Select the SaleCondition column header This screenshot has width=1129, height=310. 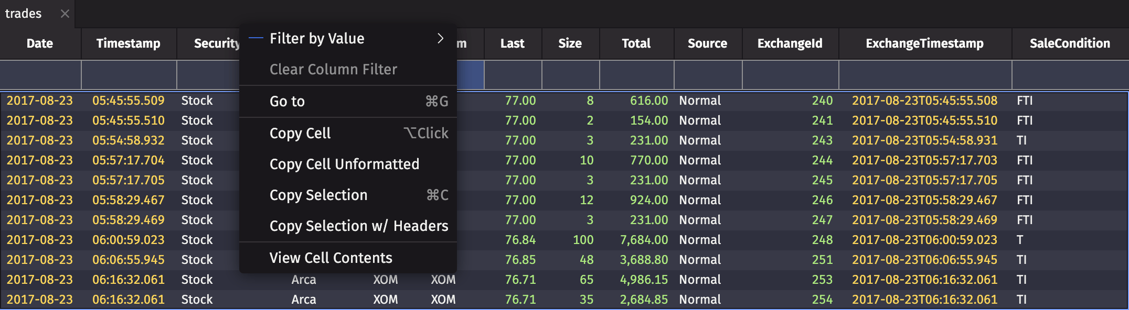(1069, 43)
